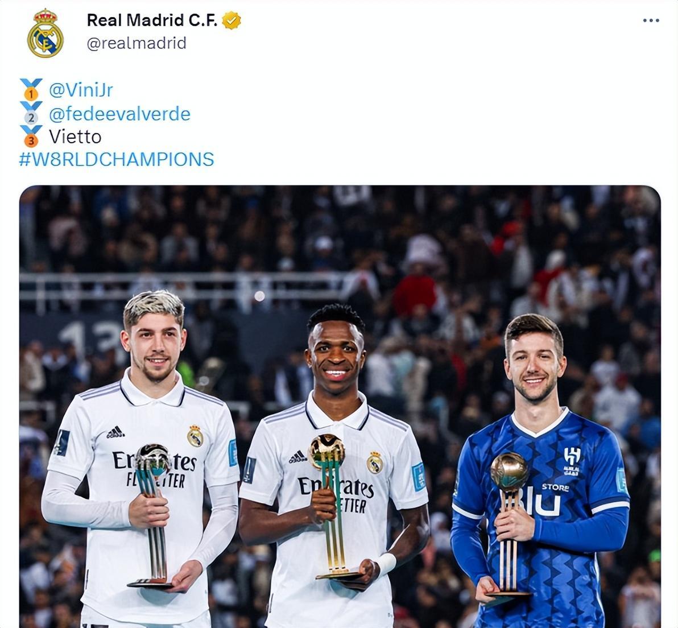
Task: Click the silver second-place medal emoji
Action: tap(31, 113)
